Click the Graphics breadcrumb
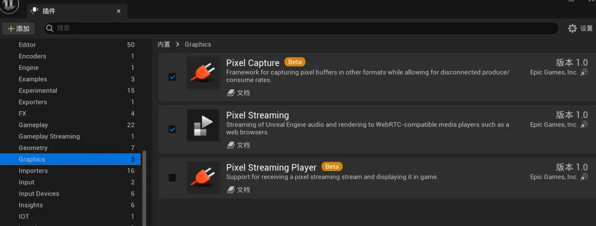This screenshot has height=226, width=596. (x=198, y=45)
